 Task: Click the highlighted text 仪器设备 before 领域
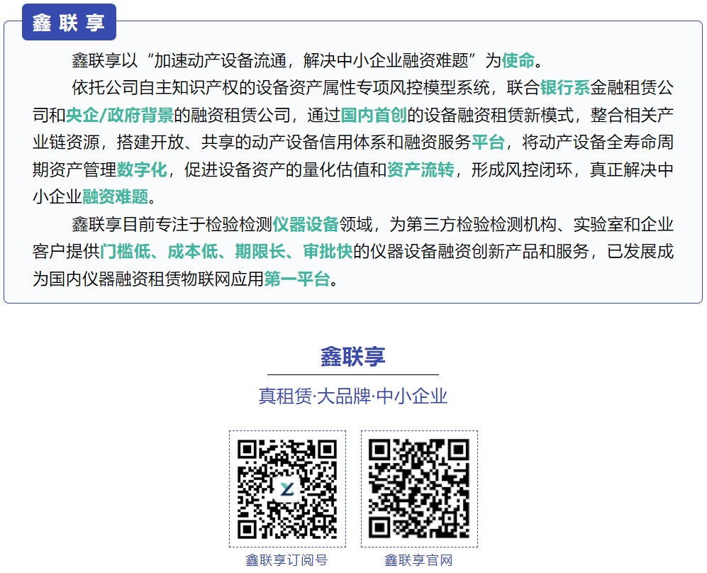(306, 225)
